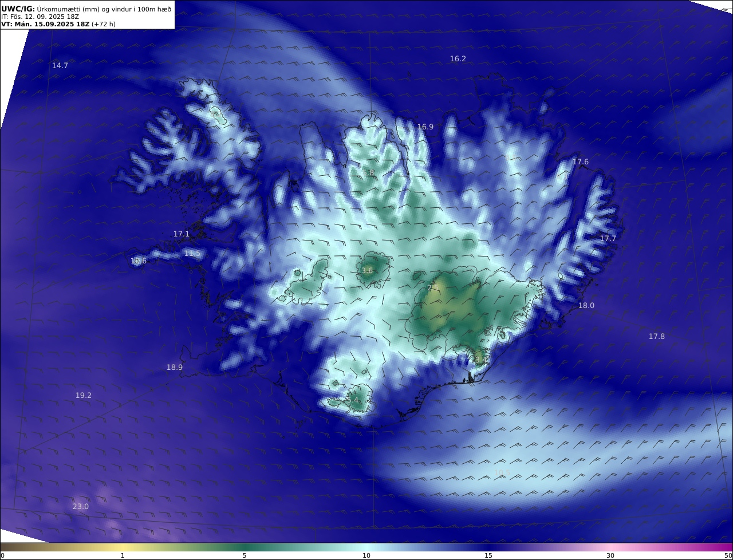Image resolution: width=733 pixels, height=560 pixels.
Task: Click the 16.9 map value
Action: point(425,127)
